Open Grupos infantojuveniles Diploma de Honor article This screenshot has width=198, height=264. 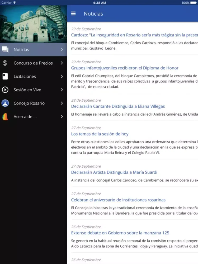[x=125, y=68]
